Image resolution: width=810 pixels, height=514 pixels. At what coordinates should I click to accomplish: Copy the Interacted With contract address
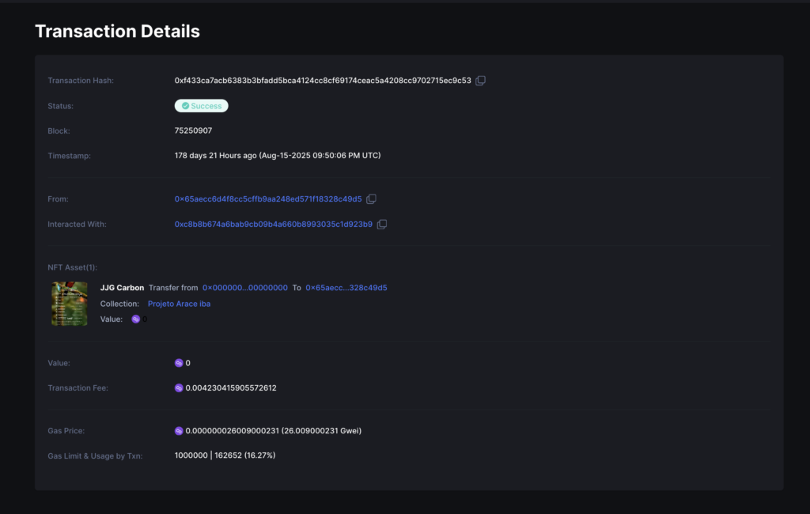(x=381, y=225)
